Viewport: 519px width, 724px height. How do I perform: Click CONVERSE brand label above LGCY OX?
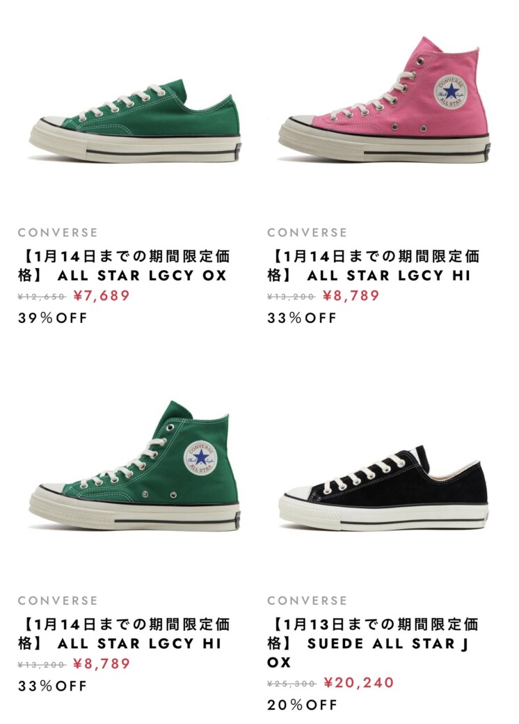click(x=58, y=233)
